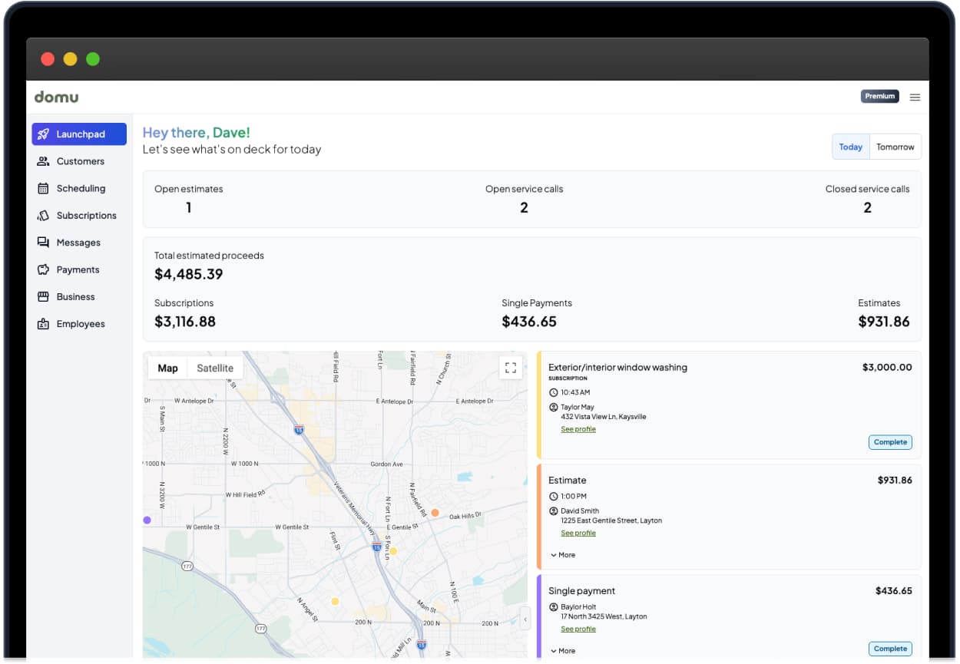
Task: Collapse the map panel with side arrow
Action: click(525, 618)
